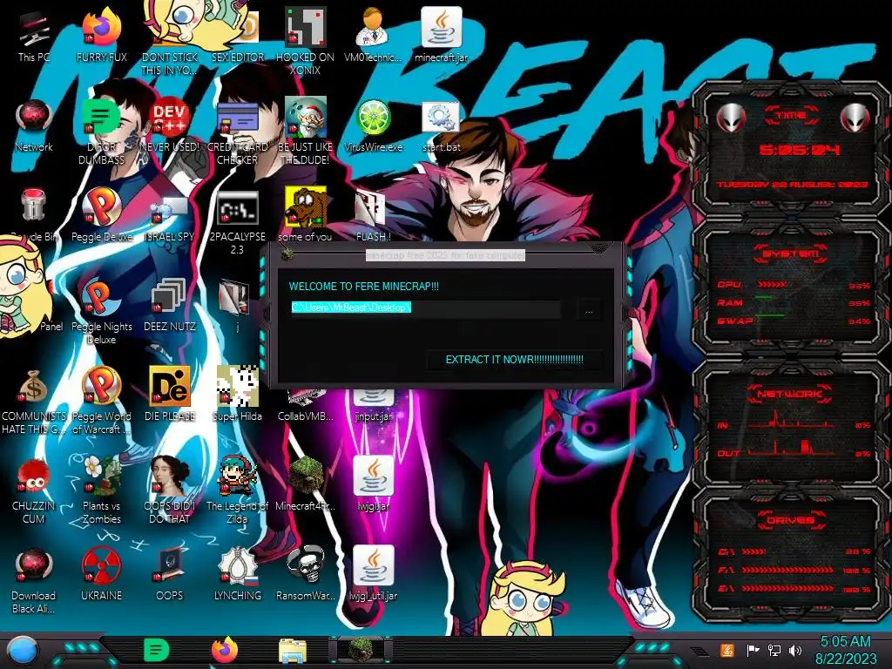Open File Explorer from the taskbar
This screenshot has width=892, height=669.
click(293, 650)
